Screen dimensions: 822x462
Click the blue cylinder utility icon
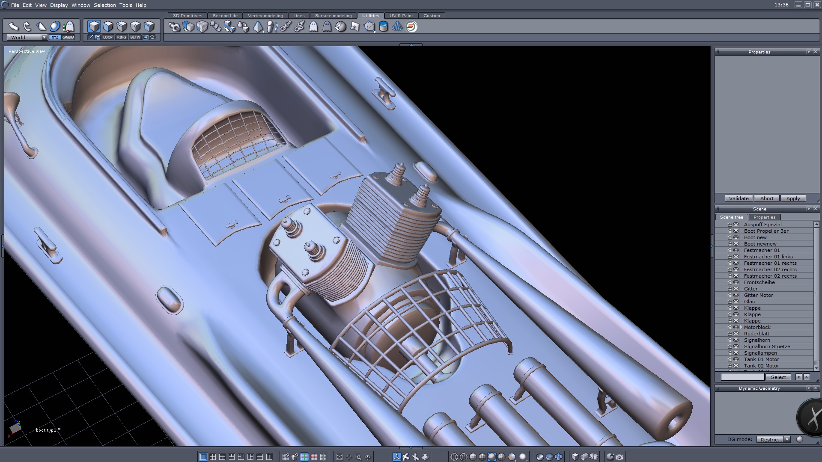(x=384, y=27)
